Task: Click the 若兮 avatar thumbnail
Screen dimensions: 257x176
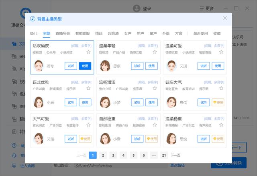Action: [x=39, y=66]
